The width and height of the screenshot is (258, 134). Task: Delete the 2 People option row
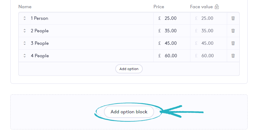click(x=233, y=31)
